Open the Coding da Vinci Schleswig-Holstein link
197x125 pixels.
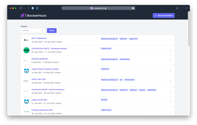click(x=49, y=49)
